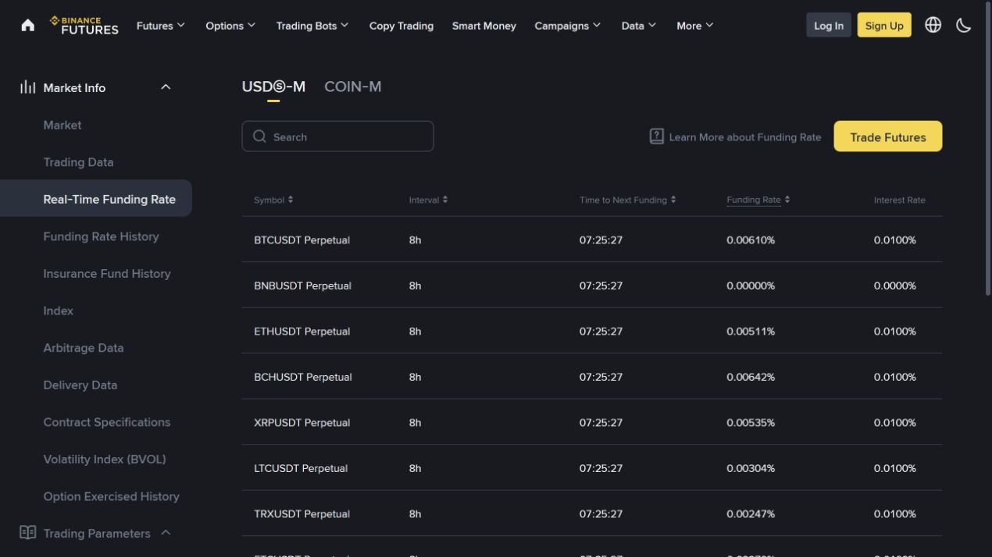This screenshot has height=557, width=992.
Task: Click the Market Info bars icon
Action: pos(27,87)
